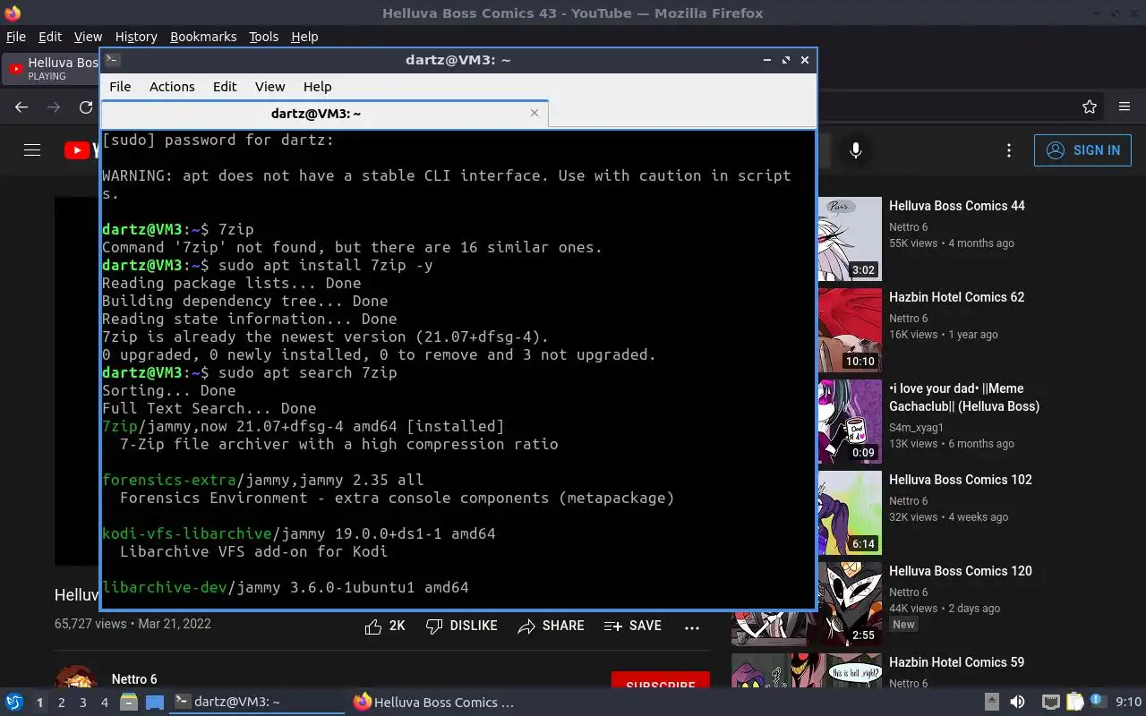Image resolution: width=1146 pixels, height=716 pixels.
Task: Open Firefox Bookmarks menu
Action: pyautogui.click(x=203, y=37)
